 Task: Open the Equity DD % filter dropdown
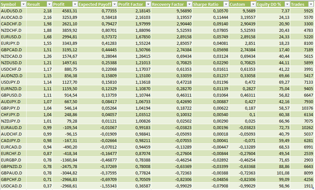coord(287,4)
